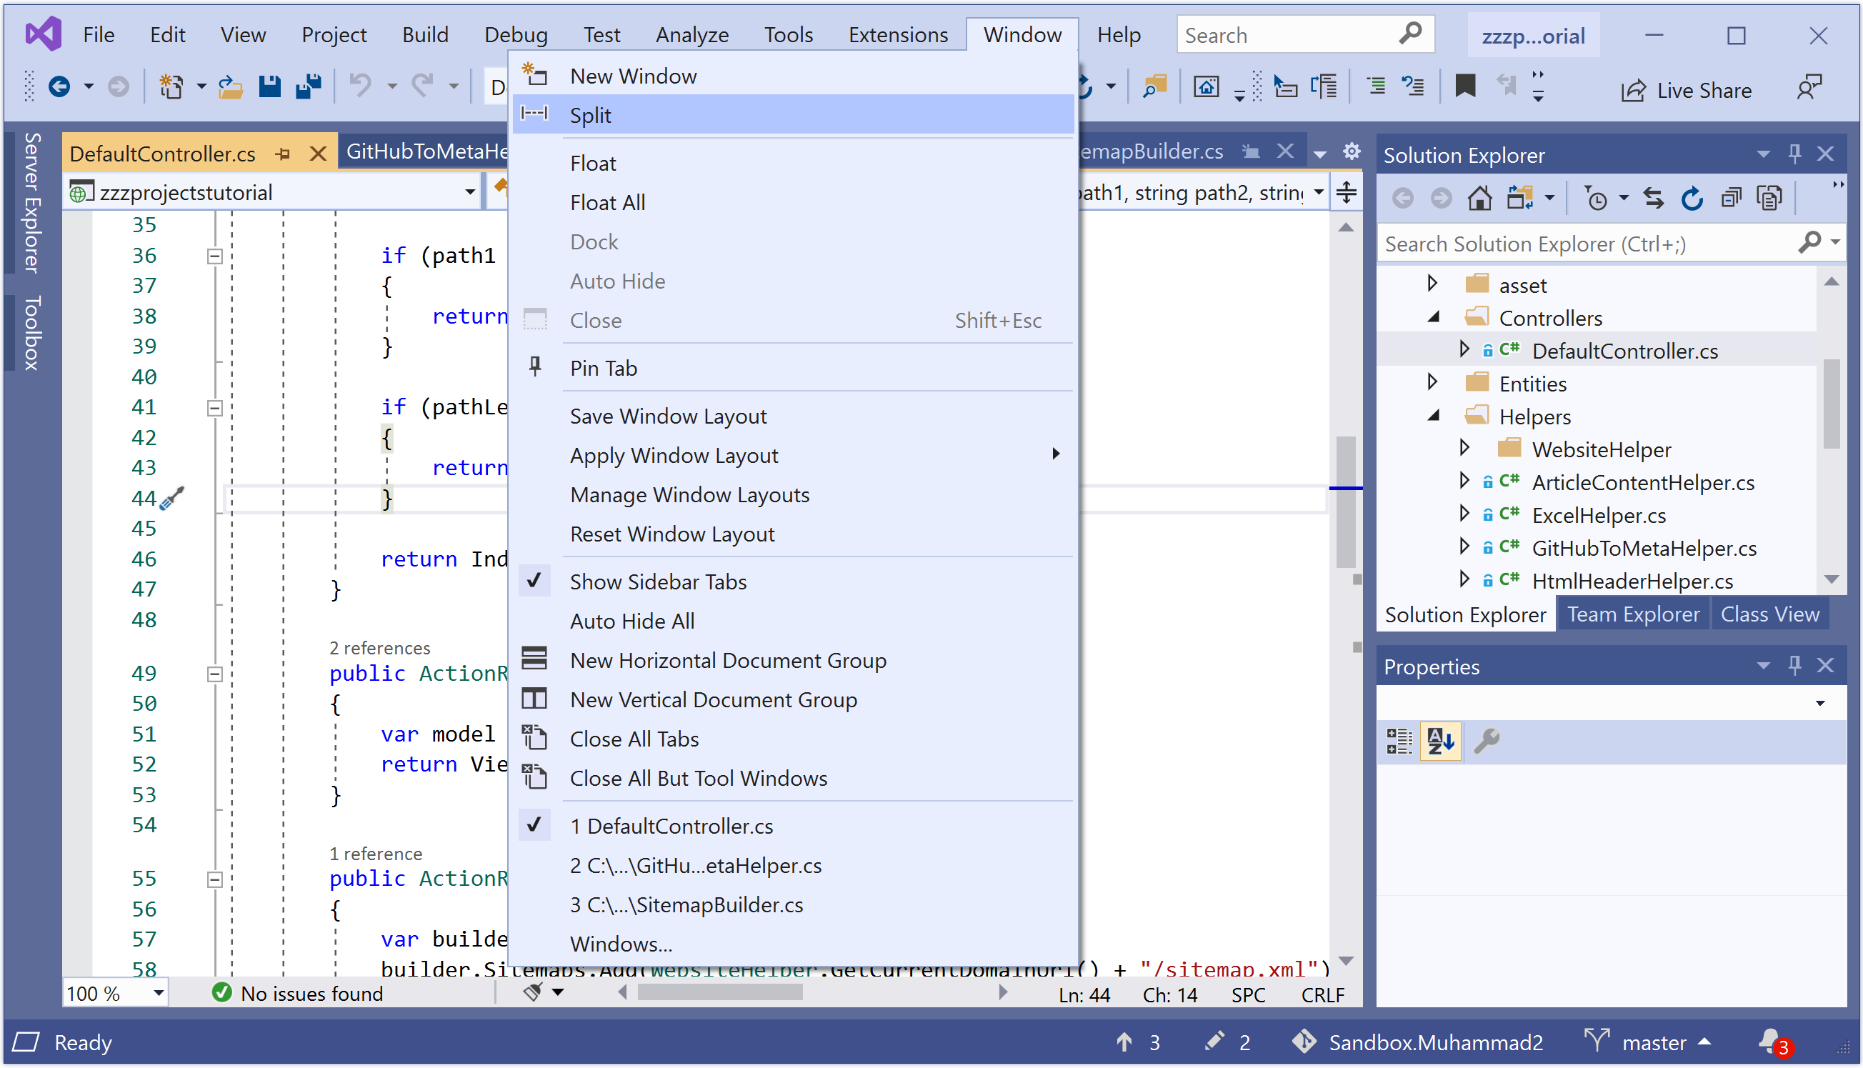Choose Split from Window menu
This screenshot has height=1068, width=1863.
(591, 115)
